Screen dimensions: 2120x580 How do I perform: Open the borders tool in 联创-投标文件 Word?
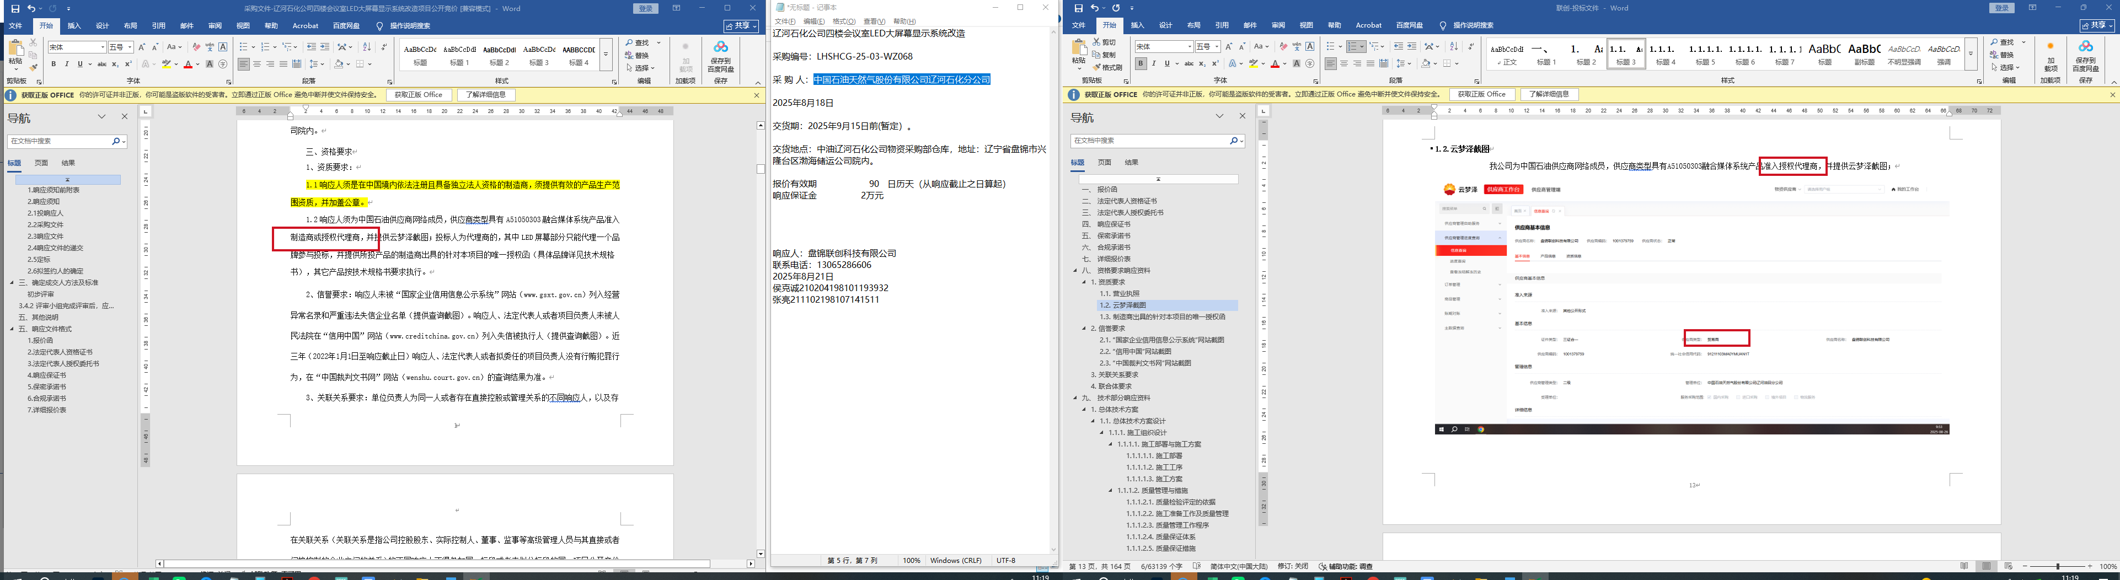click(1448, 63)
